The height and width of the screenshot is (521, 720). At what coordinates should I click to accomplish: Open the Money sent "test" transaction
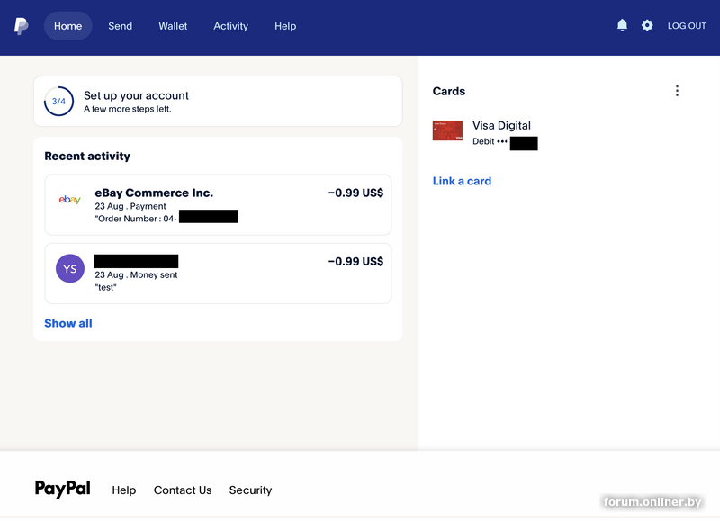coord(218,274)
